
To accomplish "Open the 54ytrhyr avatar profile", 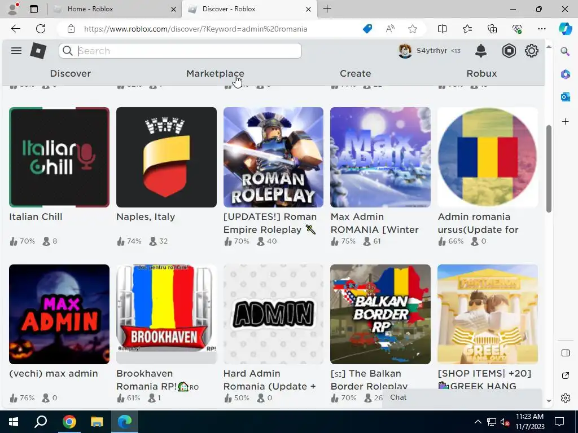I will [x=405, y=51].
